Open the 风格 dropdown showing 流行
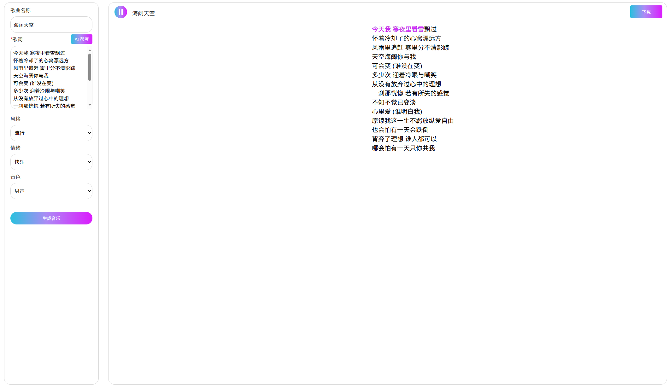 coord(51,133)
